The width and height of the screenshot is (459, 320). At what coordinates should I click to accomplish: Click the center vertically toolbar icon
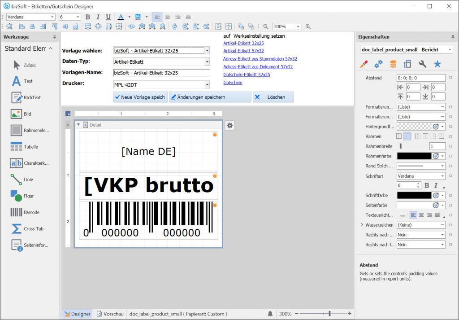(228, 26)
